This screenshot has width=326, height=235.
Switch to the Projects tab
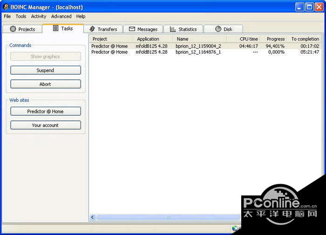click(22, 29)
